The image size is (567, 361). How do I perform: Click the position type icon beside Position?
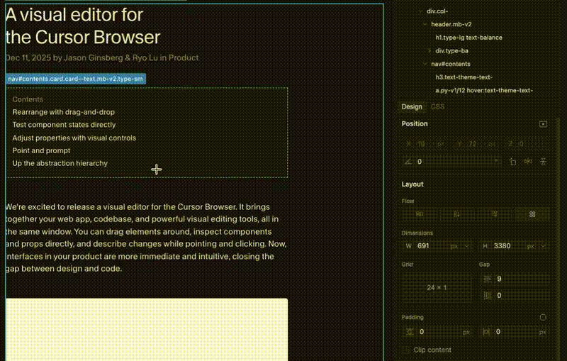coord(543,124)
